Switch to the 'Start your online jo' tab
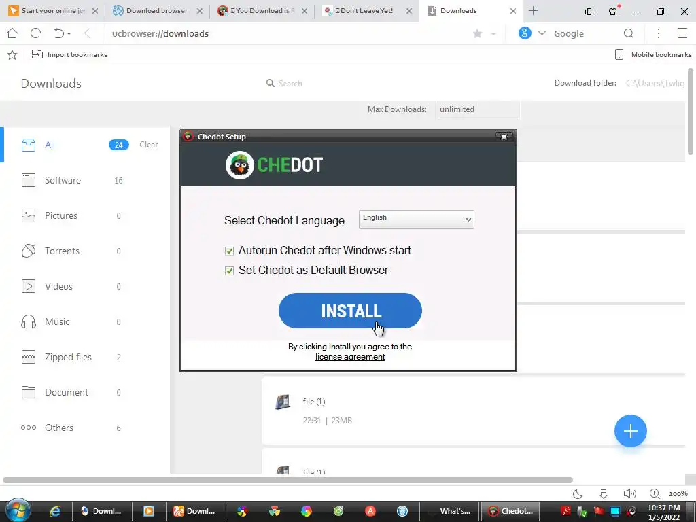 [52, 11]
